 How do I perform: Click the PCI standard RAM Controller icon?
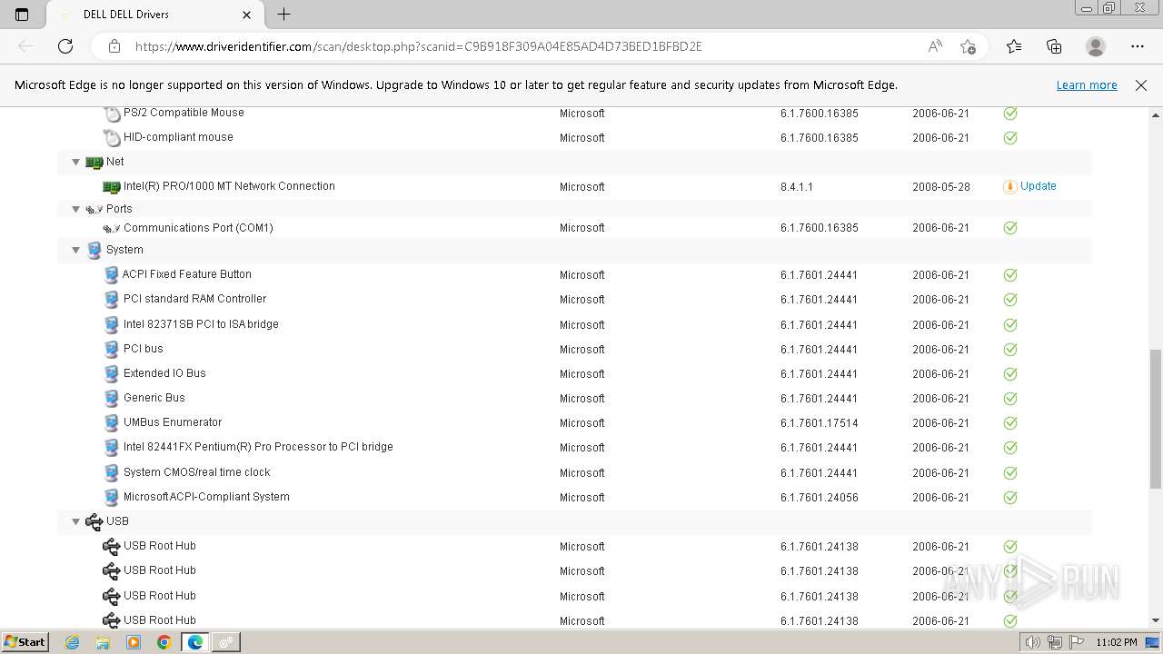point(112,300)
